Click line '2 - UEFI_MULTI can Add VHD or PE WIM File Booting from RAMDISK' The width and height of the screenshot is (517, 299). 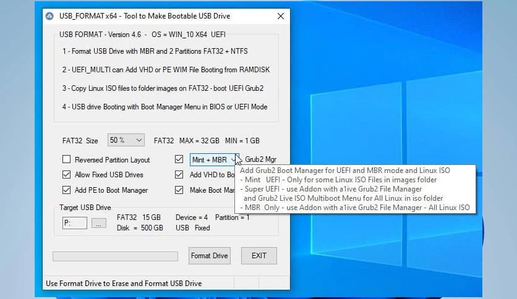(x=166, y=70)
